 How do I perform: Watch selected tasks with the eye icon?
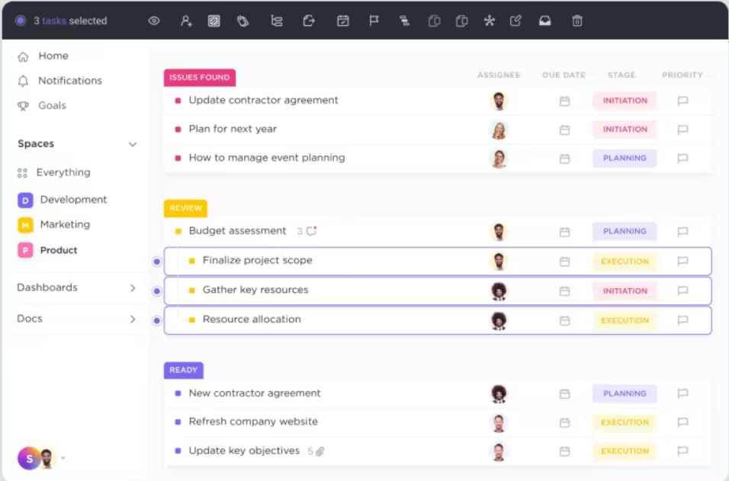click(x=154, y=21)
